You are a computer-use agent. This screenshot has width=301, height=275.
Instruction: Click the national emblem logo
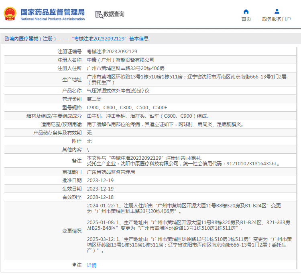click(10, 14)
